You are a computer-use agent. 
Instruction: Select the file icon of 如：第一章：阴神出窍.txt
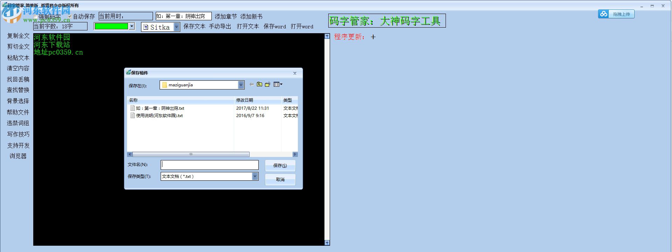point(133,108)
